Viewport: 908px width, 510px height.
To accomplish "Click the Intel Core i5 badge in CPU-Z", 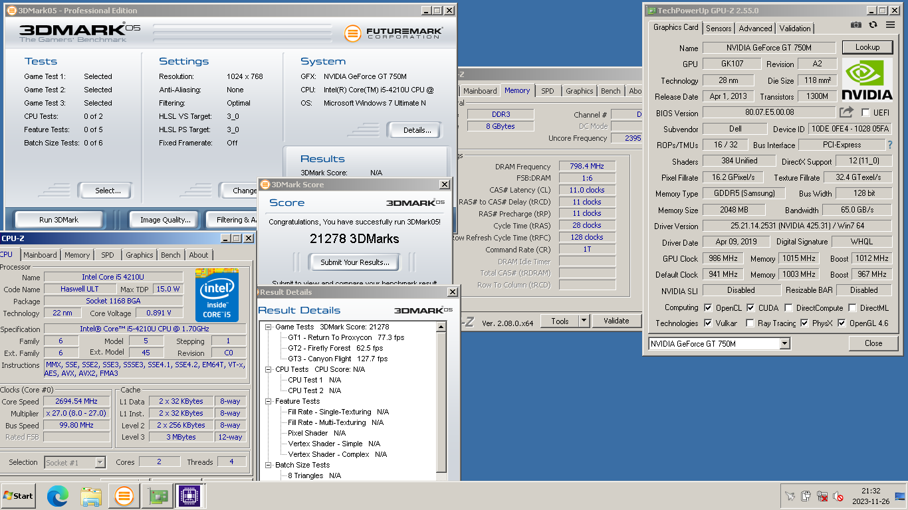I will (x=216, y=296).
